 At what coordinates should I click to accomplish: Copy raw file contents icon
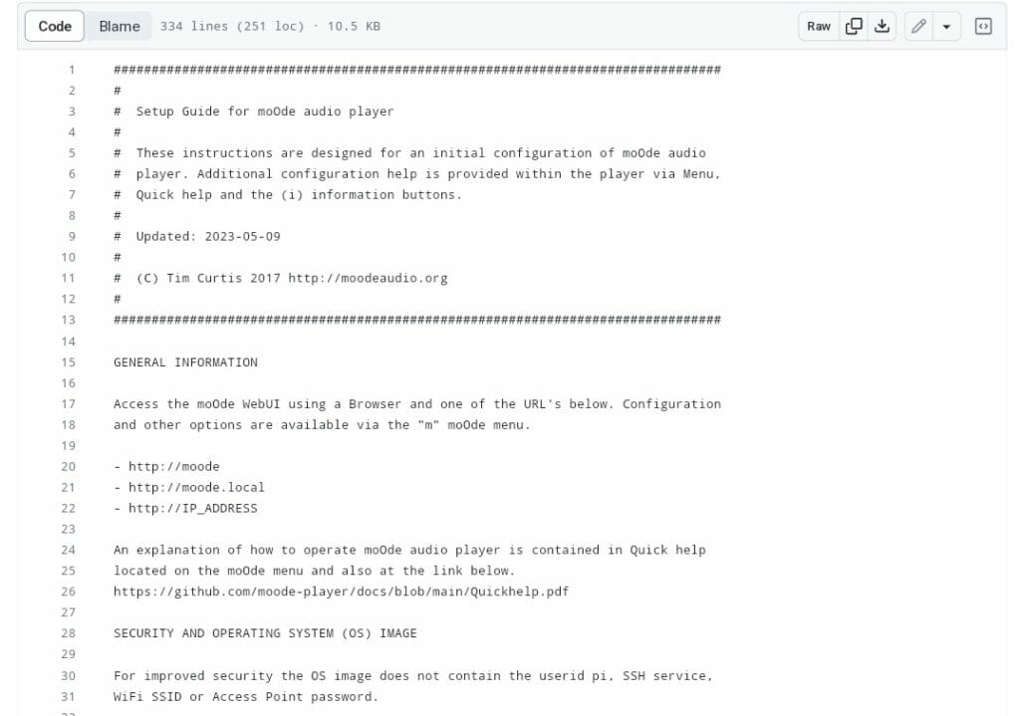point(854,26)
